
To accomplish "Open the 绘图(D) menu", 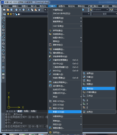I will (x=62, y=6).
